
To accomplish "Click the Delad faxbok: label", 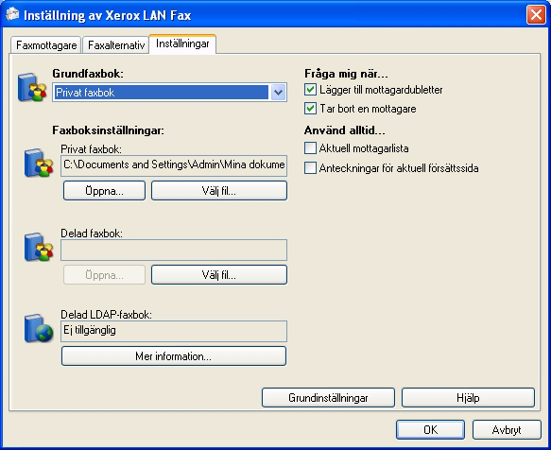I will (92, 234).
